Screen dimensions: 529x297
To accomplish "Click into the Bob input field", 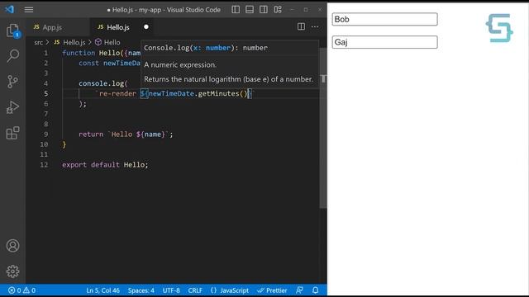I will [x=384, y=19].
